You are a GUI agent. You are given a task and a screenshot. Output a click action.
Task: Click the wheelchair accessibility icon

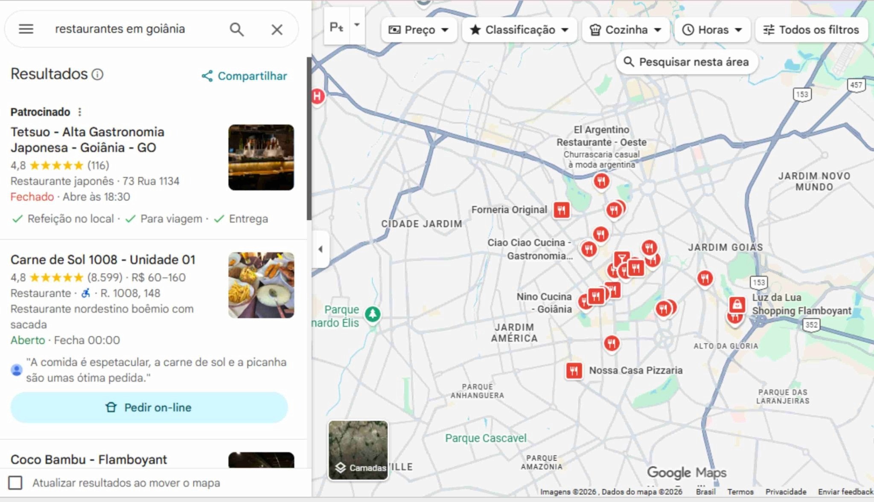point(86,293)
